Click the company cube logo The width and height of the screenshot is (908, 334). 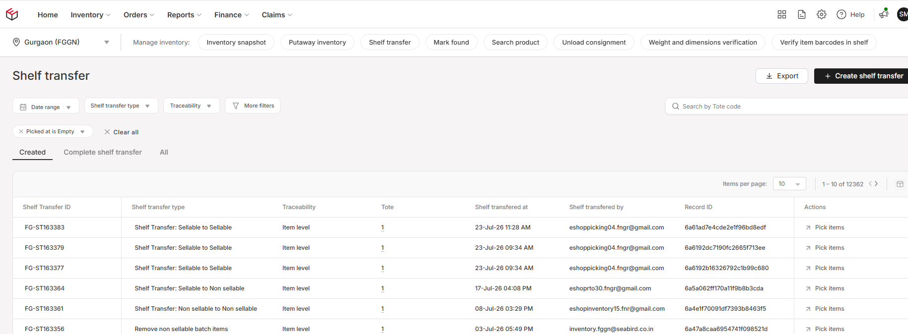click(12, 14)
